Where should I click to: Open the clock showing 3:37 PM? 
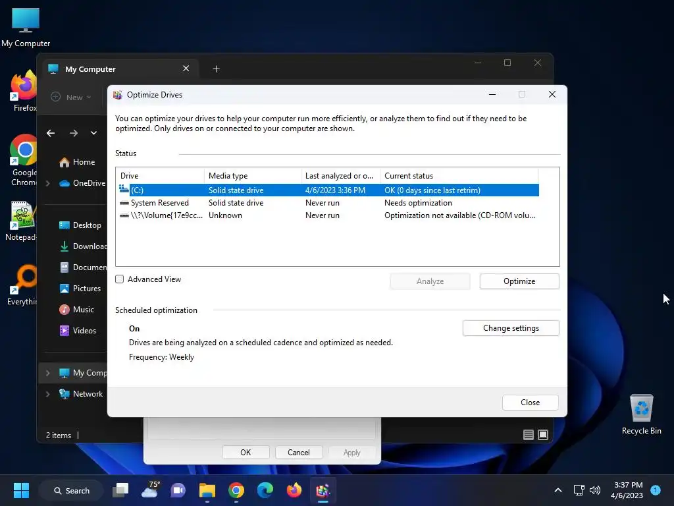tap(627, 490)
